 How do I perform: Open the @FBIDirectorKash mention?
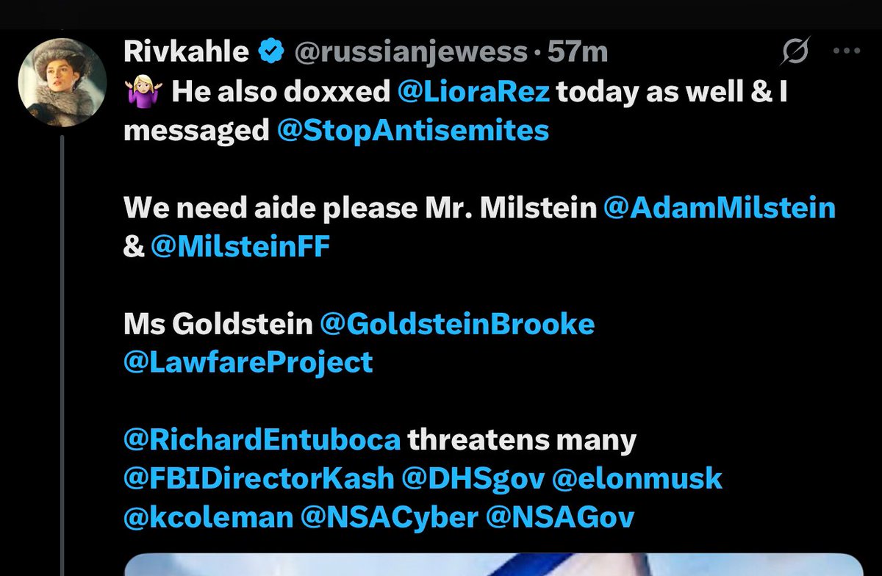pyautogui.click(x=259, y=478)
